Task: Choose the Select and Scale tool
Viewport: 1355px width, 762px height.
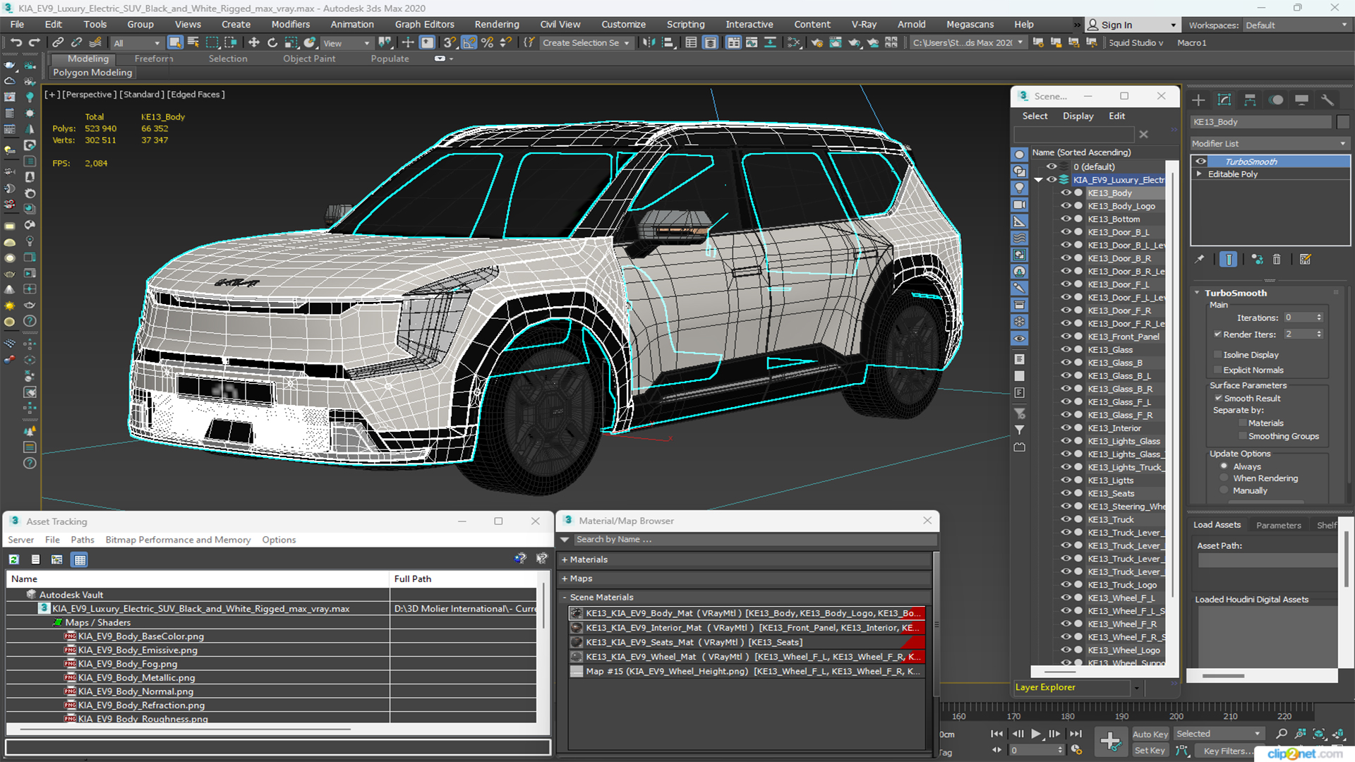Action: 291,43
